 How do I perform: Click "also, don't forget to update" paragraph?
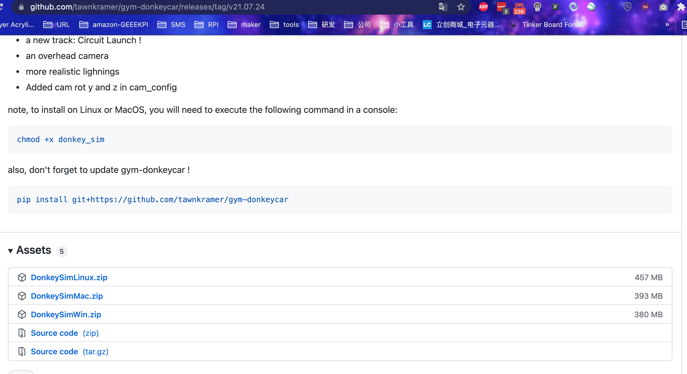(99, 170)
